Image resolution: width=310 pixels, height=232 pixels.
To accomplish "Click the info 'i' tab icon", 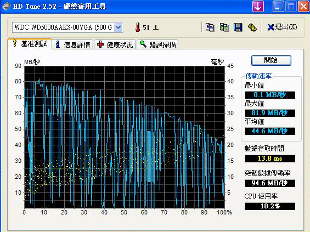I will point(58,44).
